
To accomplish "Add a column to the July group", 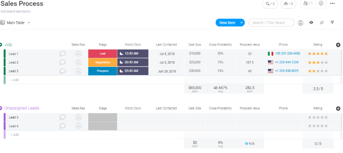I will pyautogui.click(x=338, y=45).
